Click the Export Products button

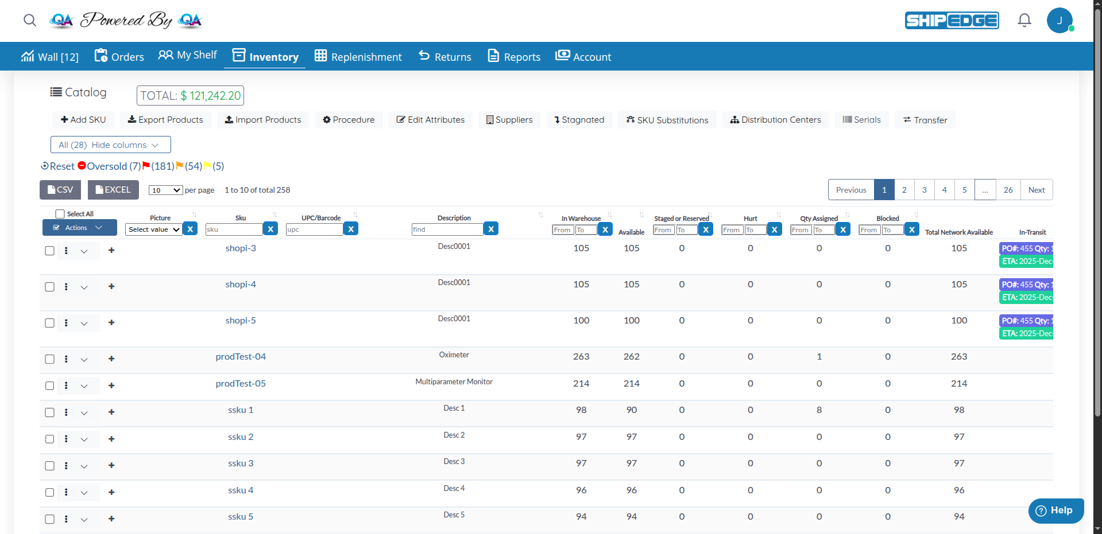tap(165, 119)
